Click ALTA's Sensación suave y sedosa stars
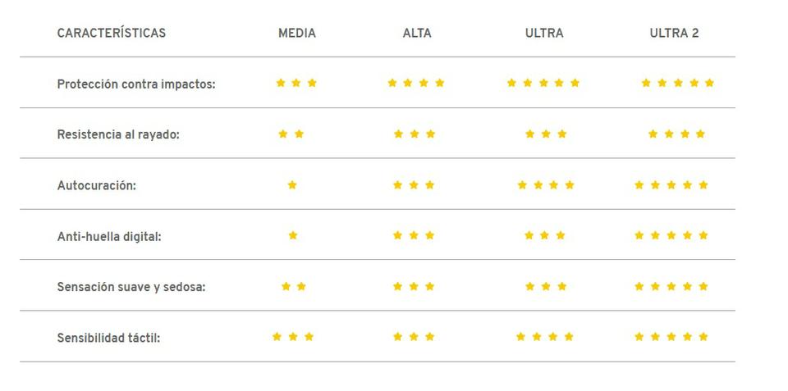Screen dimensions: 788x391 [414, 287]
